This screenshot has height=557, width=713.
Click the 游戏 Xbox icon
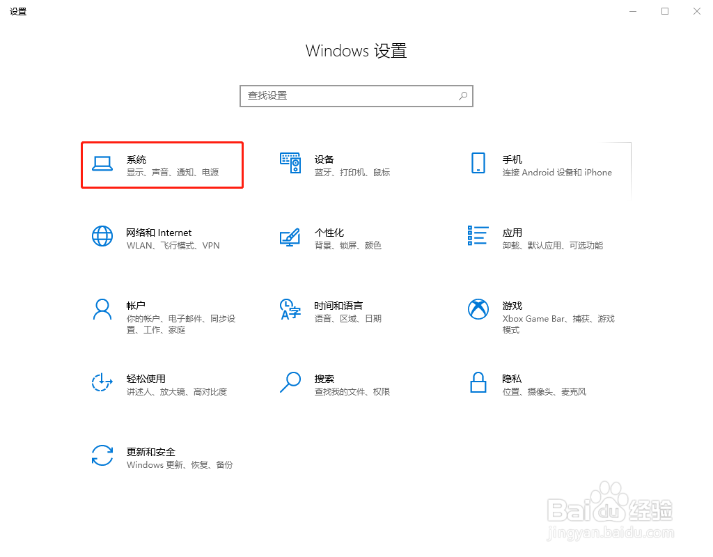[478, 309]
